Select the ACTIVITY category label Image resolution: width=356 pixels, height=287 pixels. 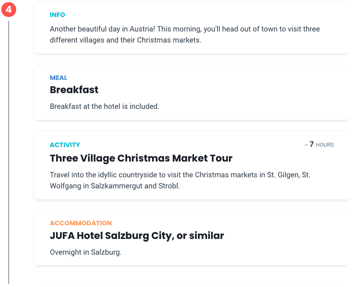tap(65, 145)
